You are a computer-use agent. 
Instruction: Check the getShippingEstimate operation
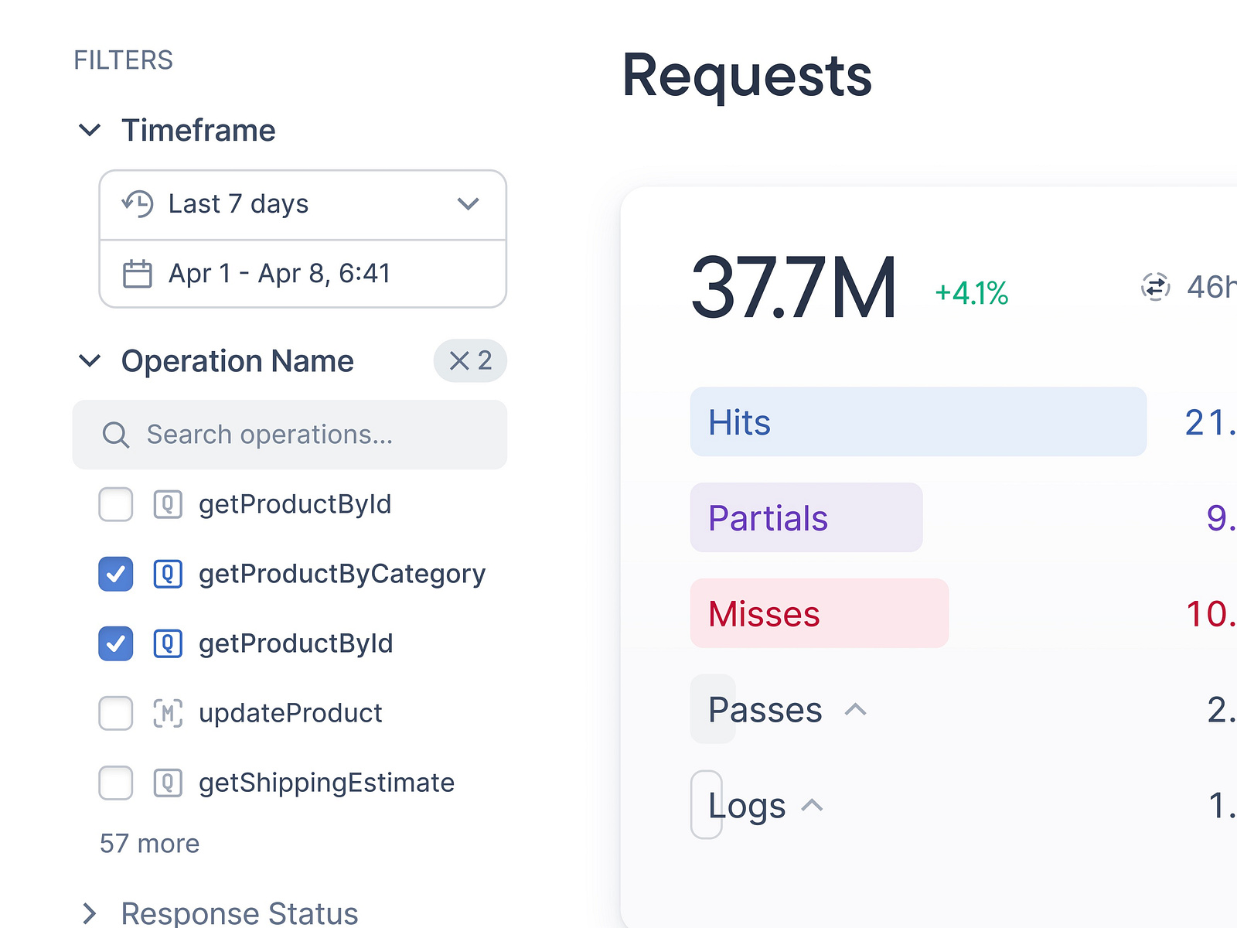point(115,783)
